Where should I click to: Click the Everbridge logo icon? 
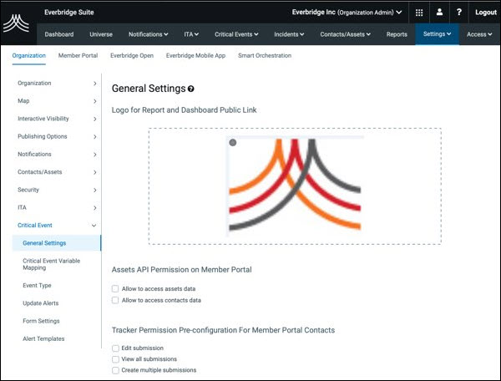[x=16, y=23]
